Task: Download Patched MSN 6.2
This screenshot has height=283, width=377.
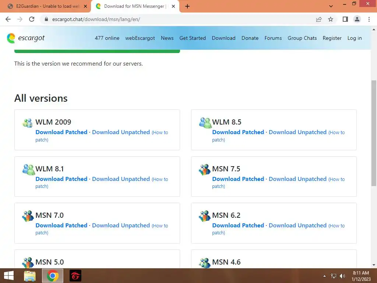Action: point(238,225)
